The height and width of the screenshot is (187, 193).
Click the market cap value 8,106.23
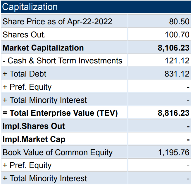174,48
